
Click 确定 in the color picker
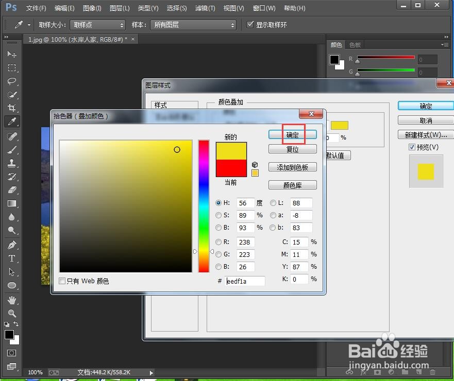tap(292, 135)
